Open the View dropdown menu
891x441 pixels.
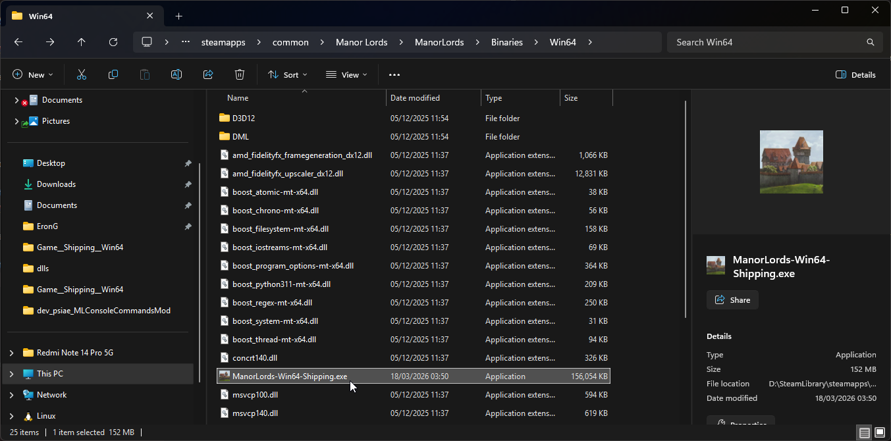(x=346, y=75)
